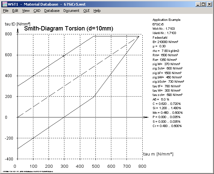Click the WST1 application icon in title bar
The width and height of the screenshot is (214, 174).
click(4, 4)
